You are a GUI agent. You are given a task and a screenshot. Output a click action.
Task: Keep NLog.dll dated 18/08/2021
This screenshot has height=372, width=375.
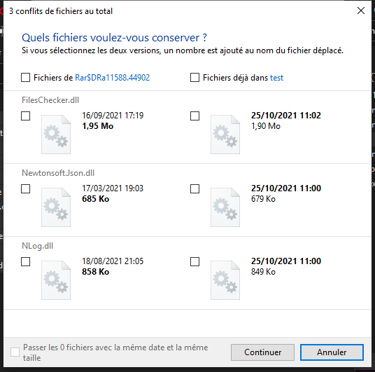tap(26, 261)
